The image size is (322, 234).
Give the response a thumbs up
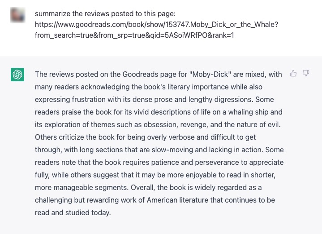[x=293, y=73]
